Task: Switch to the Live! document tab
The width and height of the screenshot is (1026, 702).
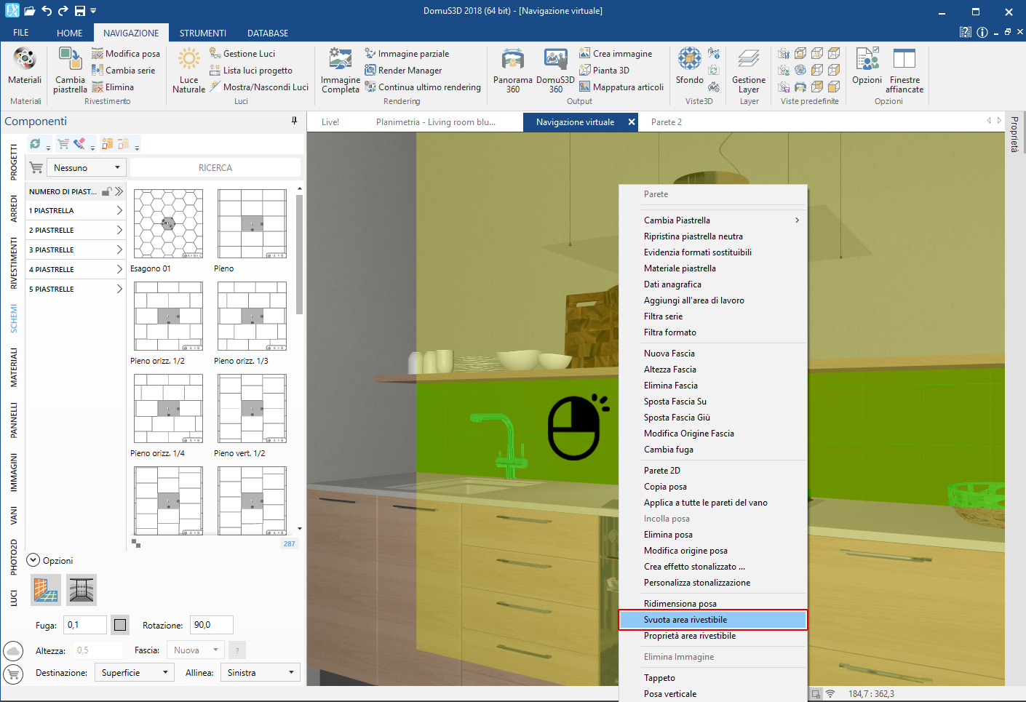Action: [x=330, y=122]
